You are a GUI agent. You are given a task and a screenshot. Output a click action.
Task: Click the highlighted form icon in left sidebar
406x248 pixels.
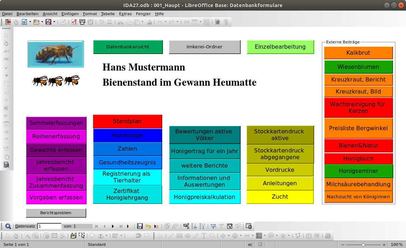(x=6, y=165)
